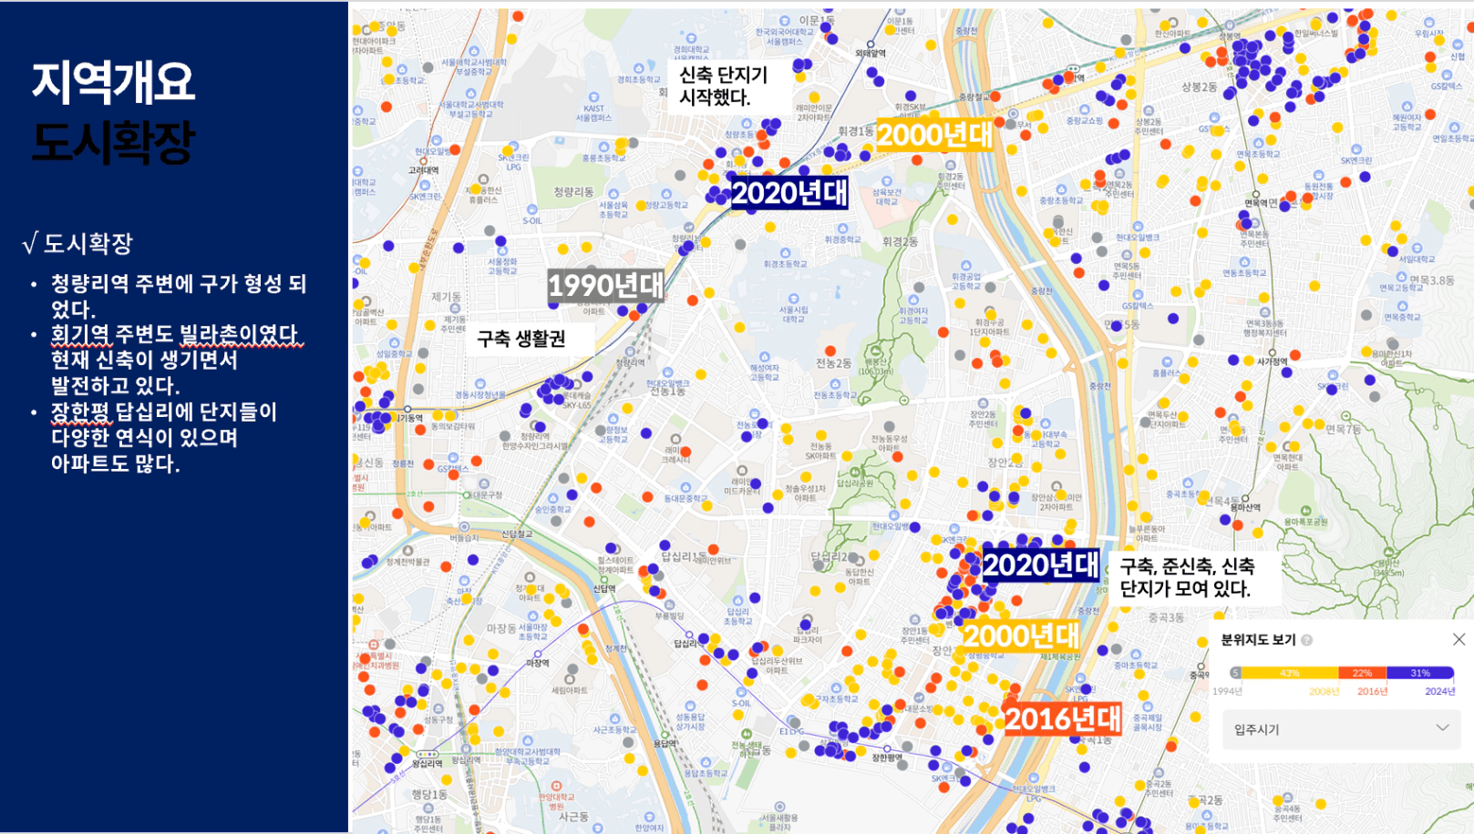The image size is (1474, 834).
Task: Click the 한양대학교병원 red hospital icon
Action: (556, 787)
